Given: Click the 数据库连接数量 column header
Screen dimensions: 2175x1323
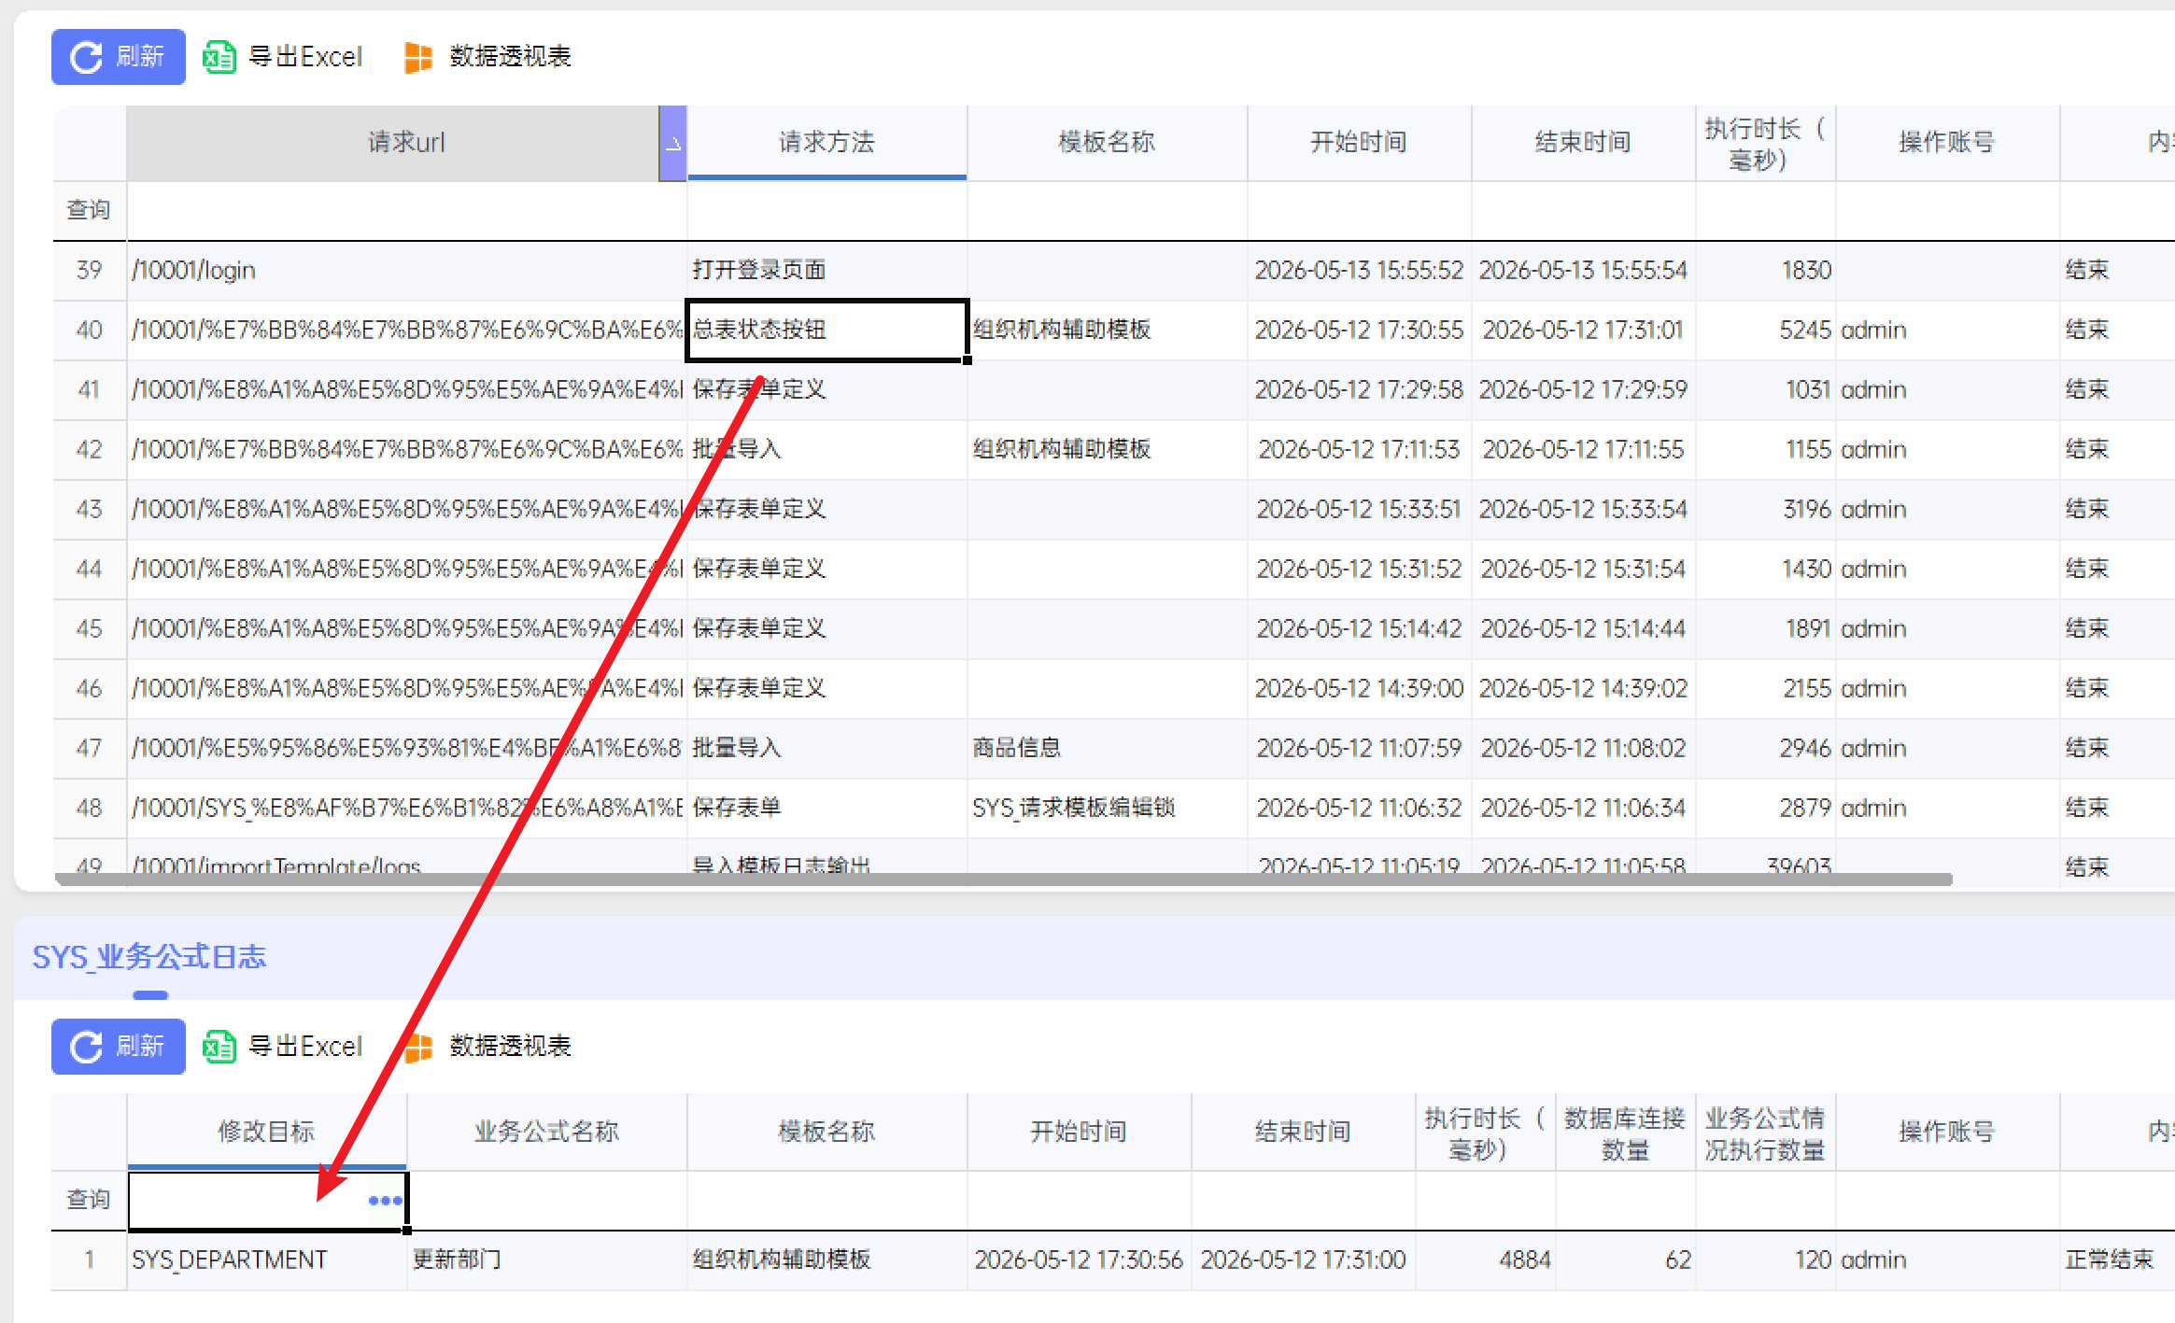Looking at the screenshot, I should coord(1625,1132).
